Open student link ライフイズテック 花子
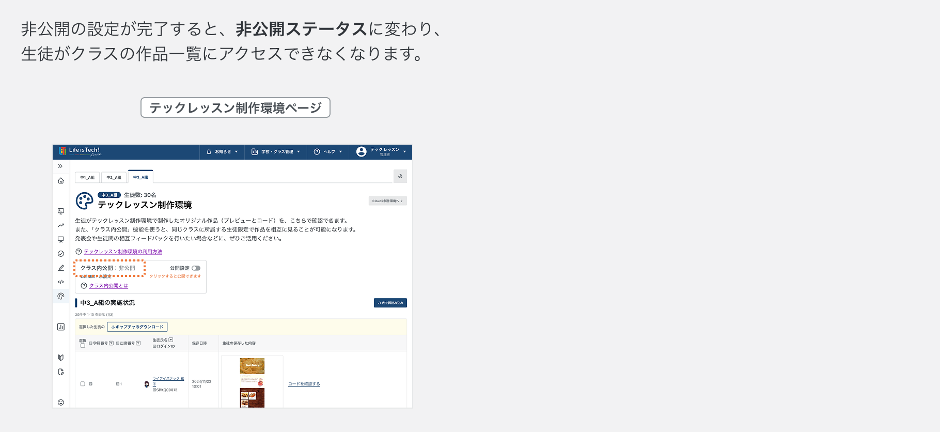Image resolution: width=940 pixels, height=432 pixels. click(x=168, y=381)
